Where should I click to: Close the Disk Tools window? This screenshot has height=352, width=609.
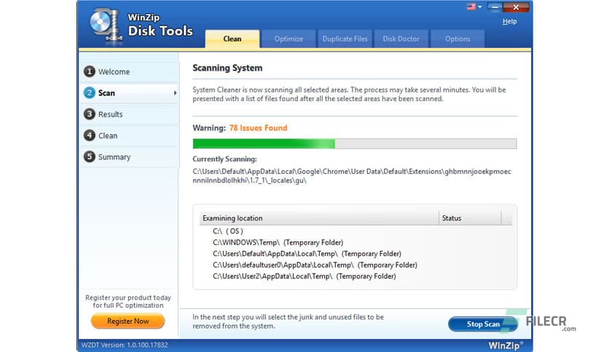[516, 7]
